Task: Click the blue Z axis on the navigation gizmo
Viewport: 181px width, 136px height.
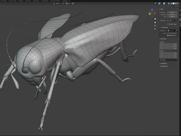Action: pyautogui.click(x=152, y=10)
